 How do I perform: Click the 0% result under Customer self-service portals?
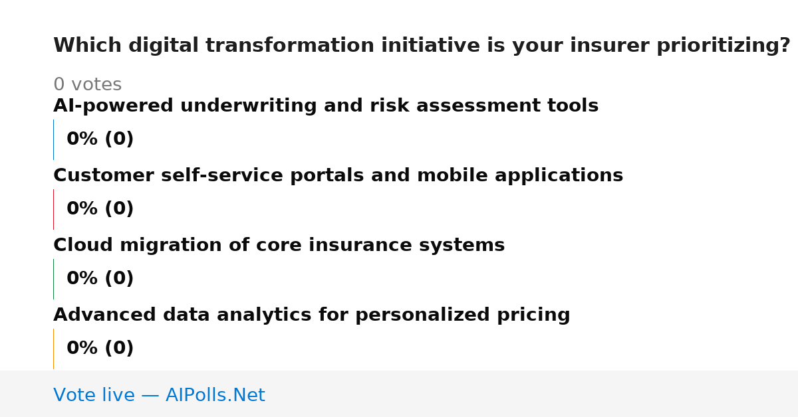coord(100,209)
